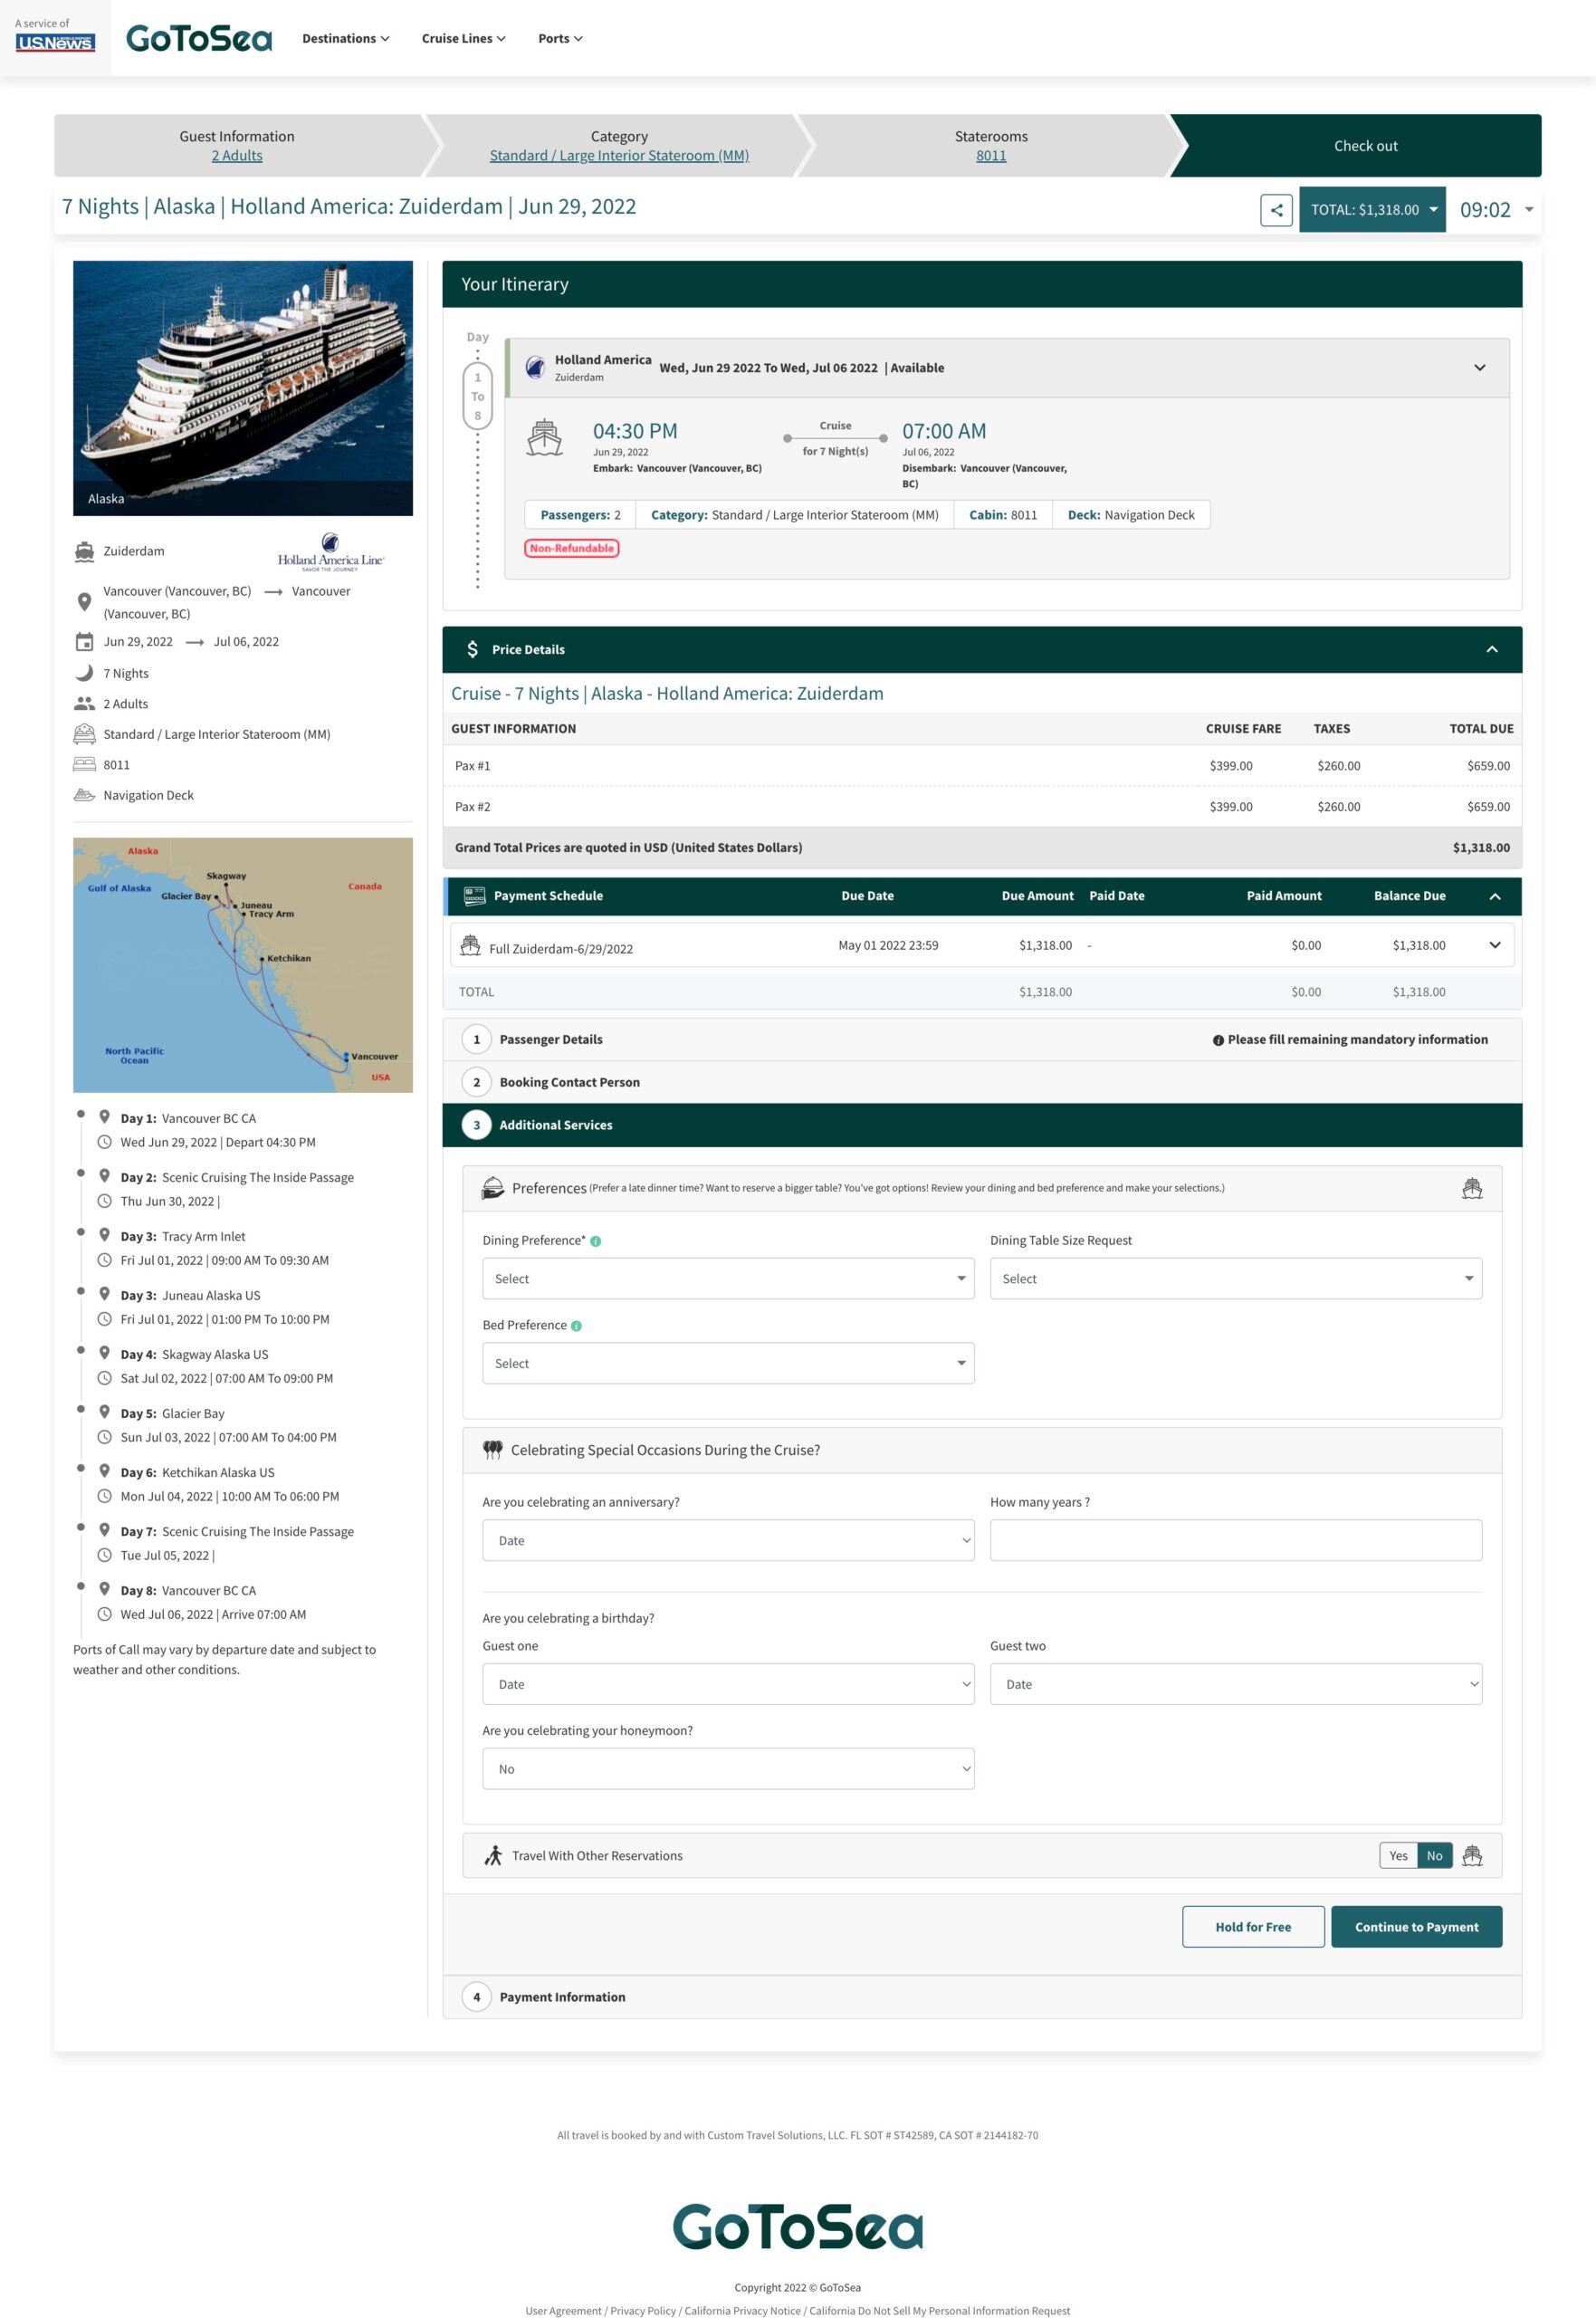Open the Payment Information step

tap(982, 1996)
